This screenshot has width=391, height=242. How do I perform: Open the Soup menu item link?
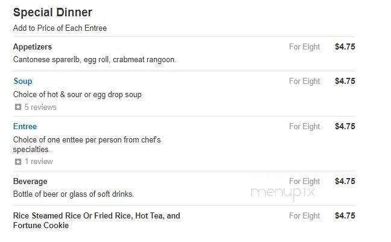pyautogui.click(x=23, y=81)
